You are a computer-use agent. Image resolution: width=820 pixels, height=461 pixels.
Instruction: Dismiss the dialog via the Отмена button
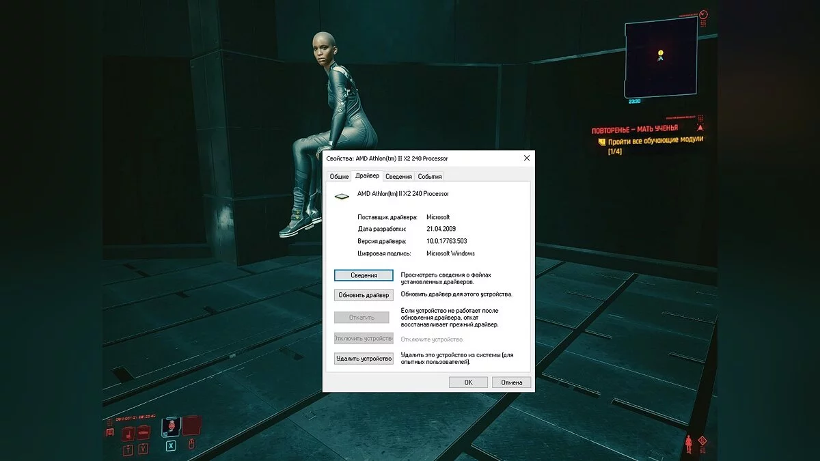[x=512, y=382]
